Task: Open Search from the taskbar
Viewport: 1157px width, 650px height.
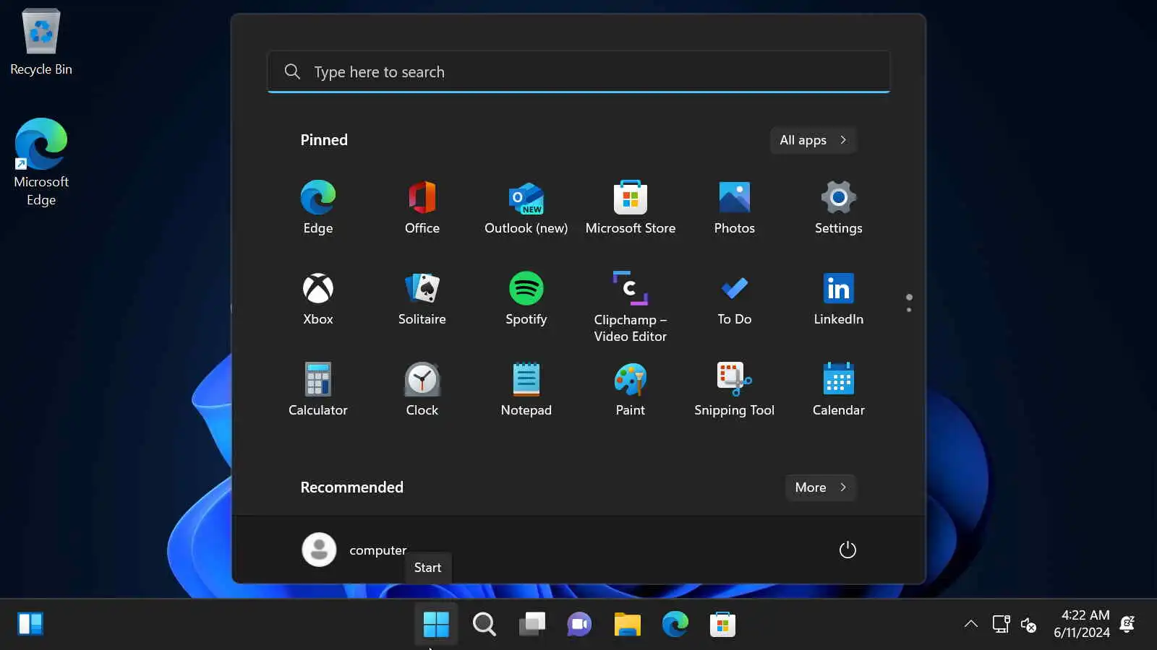Action: pos(484,624)
